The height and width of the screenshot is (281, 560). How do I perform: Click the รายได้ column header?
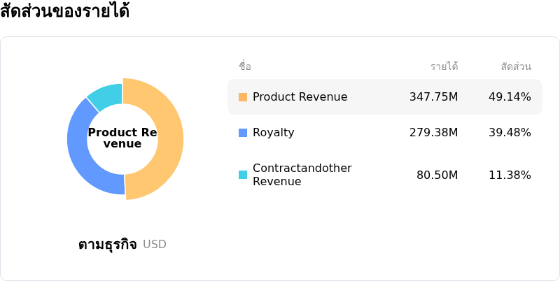pos(444,66)
